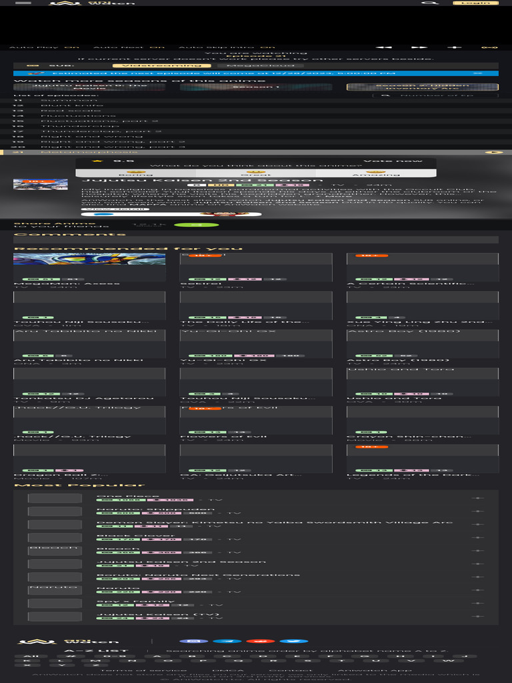Viewport: 512px width, 683px height.
Task: Click the View detail button
Action: point(115,209)
